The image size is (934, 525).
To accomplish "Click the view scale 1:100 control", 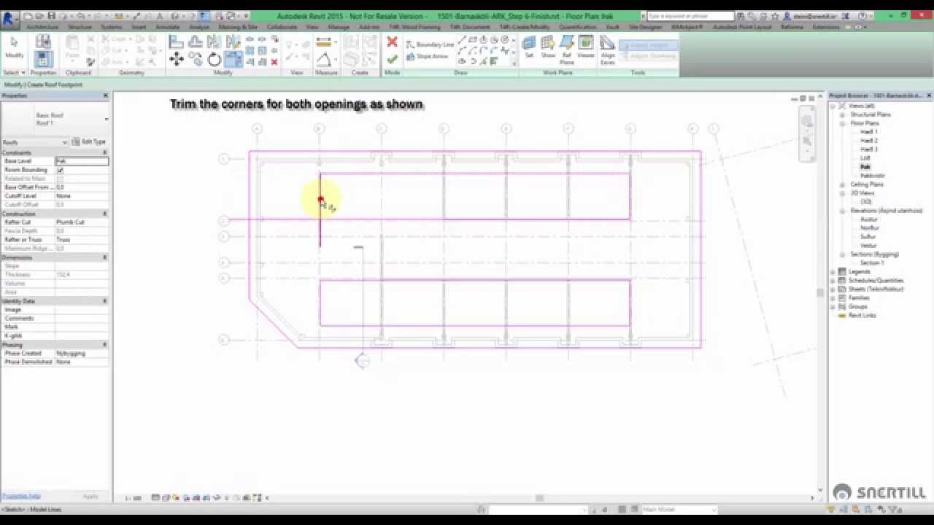I will [x=133, y=498].
